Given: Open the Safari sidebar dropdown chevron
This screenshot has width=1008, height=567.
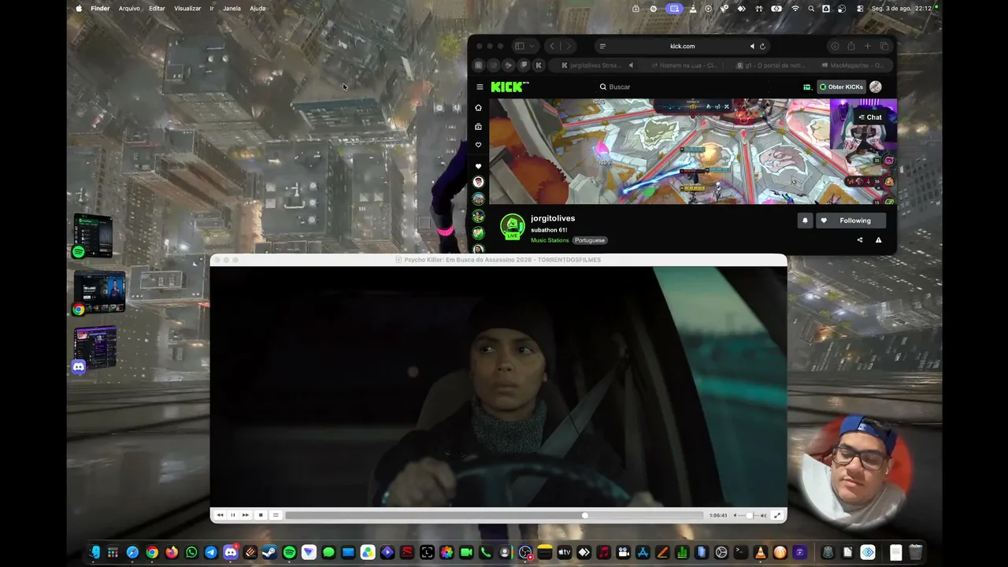Looking at the screenshot, I should coord(533,46).
